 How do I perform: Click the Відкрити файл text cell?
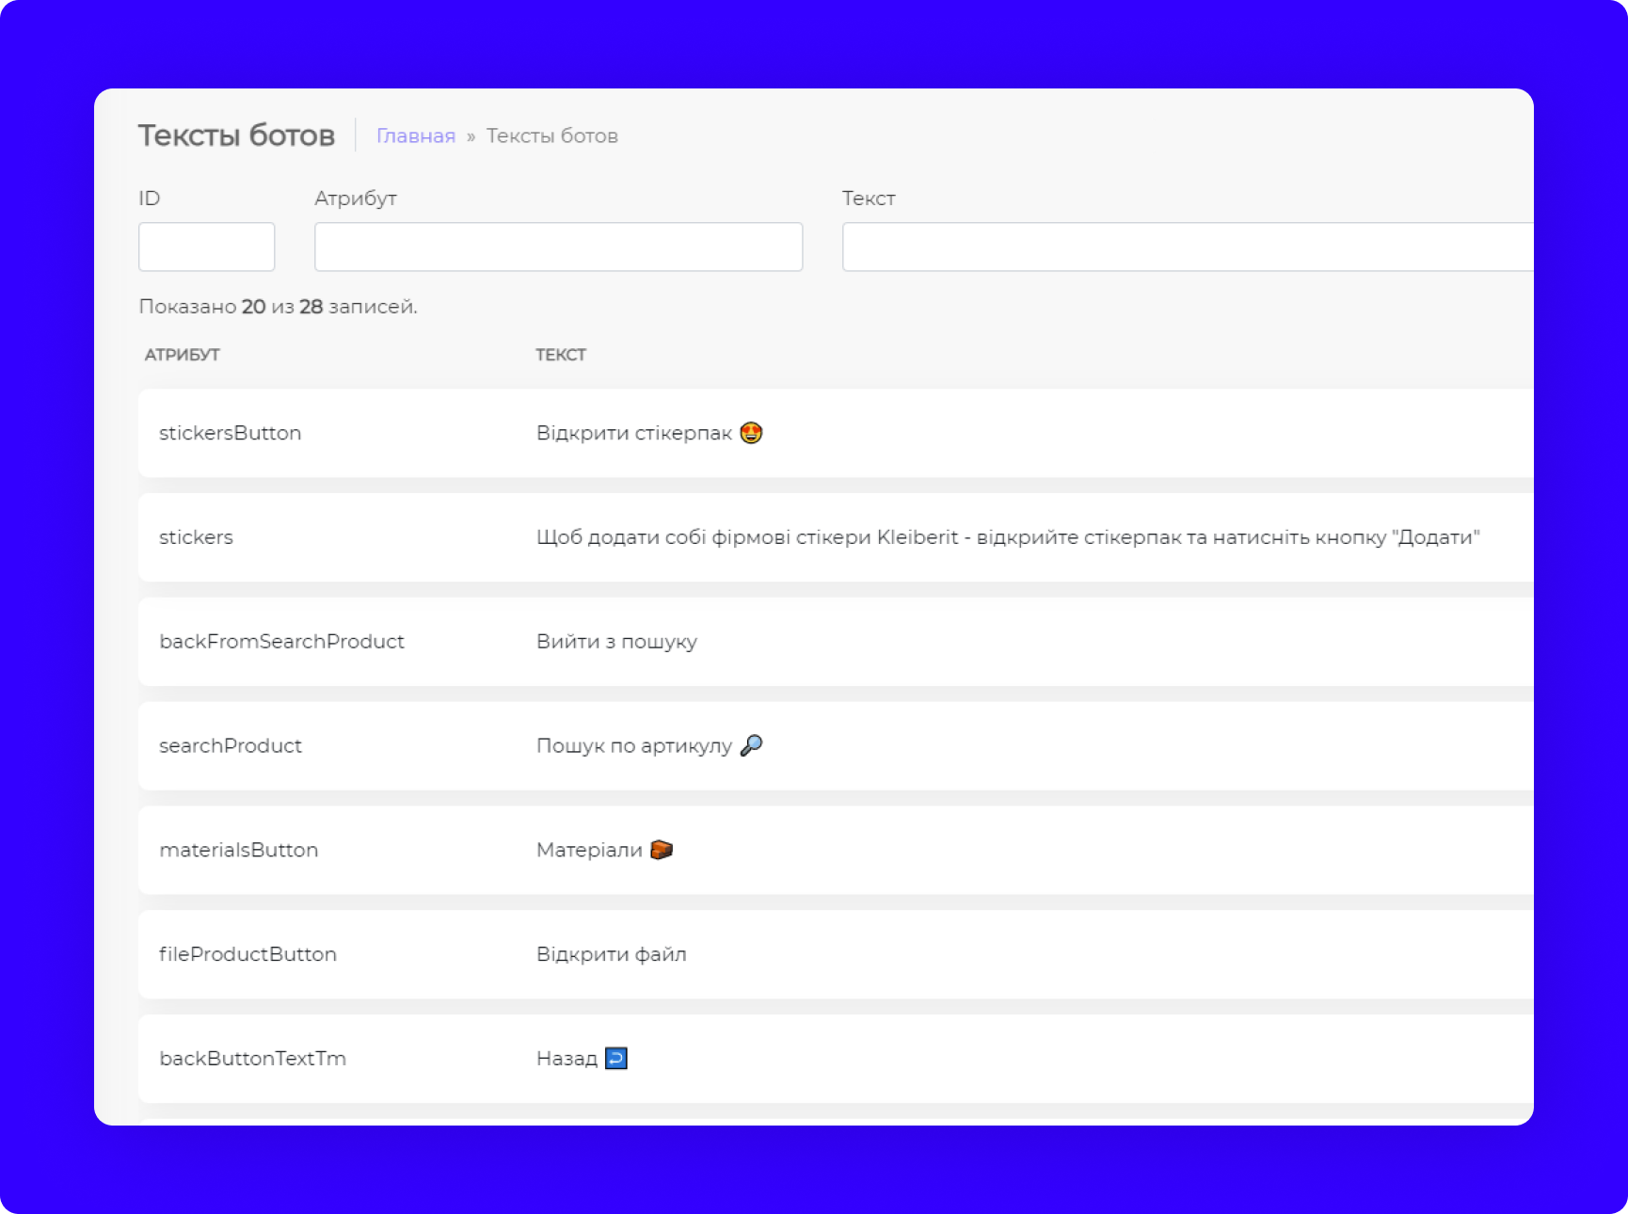[611, 954]
